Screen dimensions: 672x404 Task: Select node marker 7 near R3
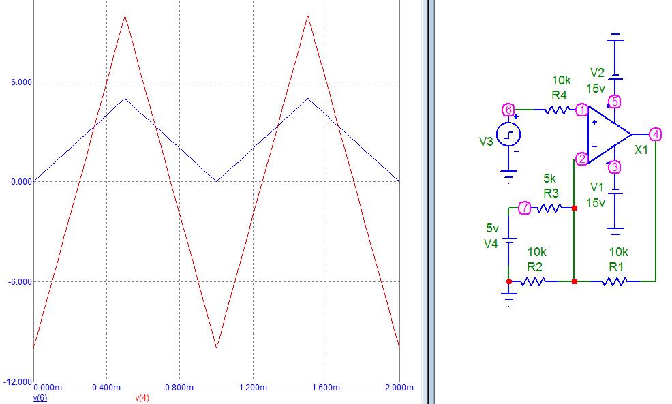pyautogui.click(x=524, y=208)
